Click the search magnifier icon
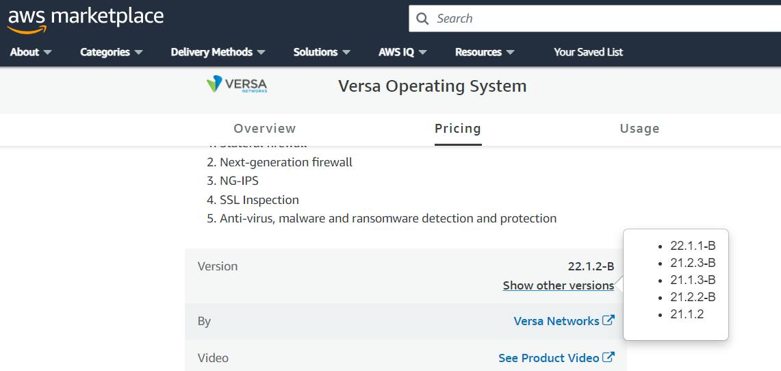 click(422, 19)
